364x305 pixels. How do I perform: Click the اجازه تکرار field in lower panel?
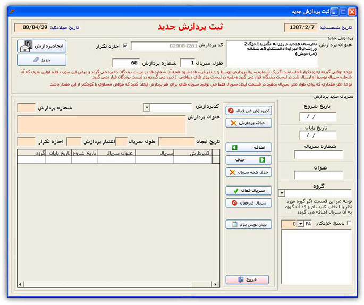coord(27,141)
